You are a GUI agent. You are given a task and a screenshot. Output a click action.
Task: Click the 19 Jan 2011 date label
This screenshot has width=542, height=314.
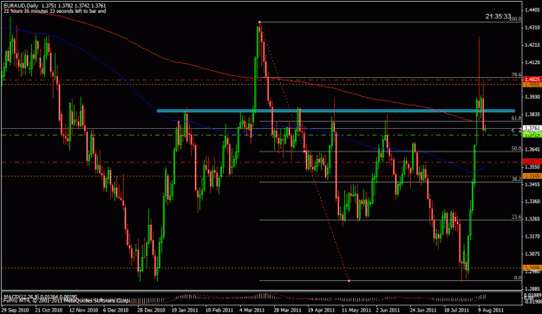click(x=185, y=311)
